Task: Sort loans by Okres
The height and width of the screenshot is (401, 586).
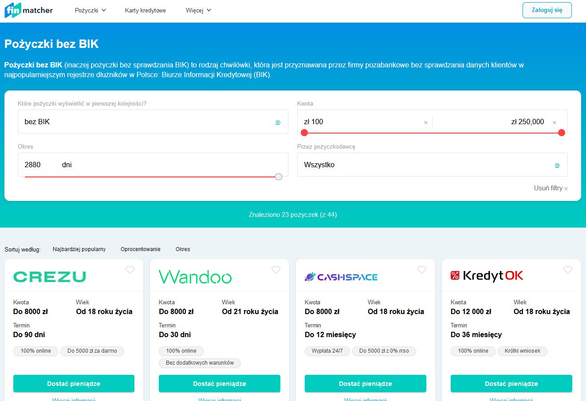Action: (x=183, y=249)
